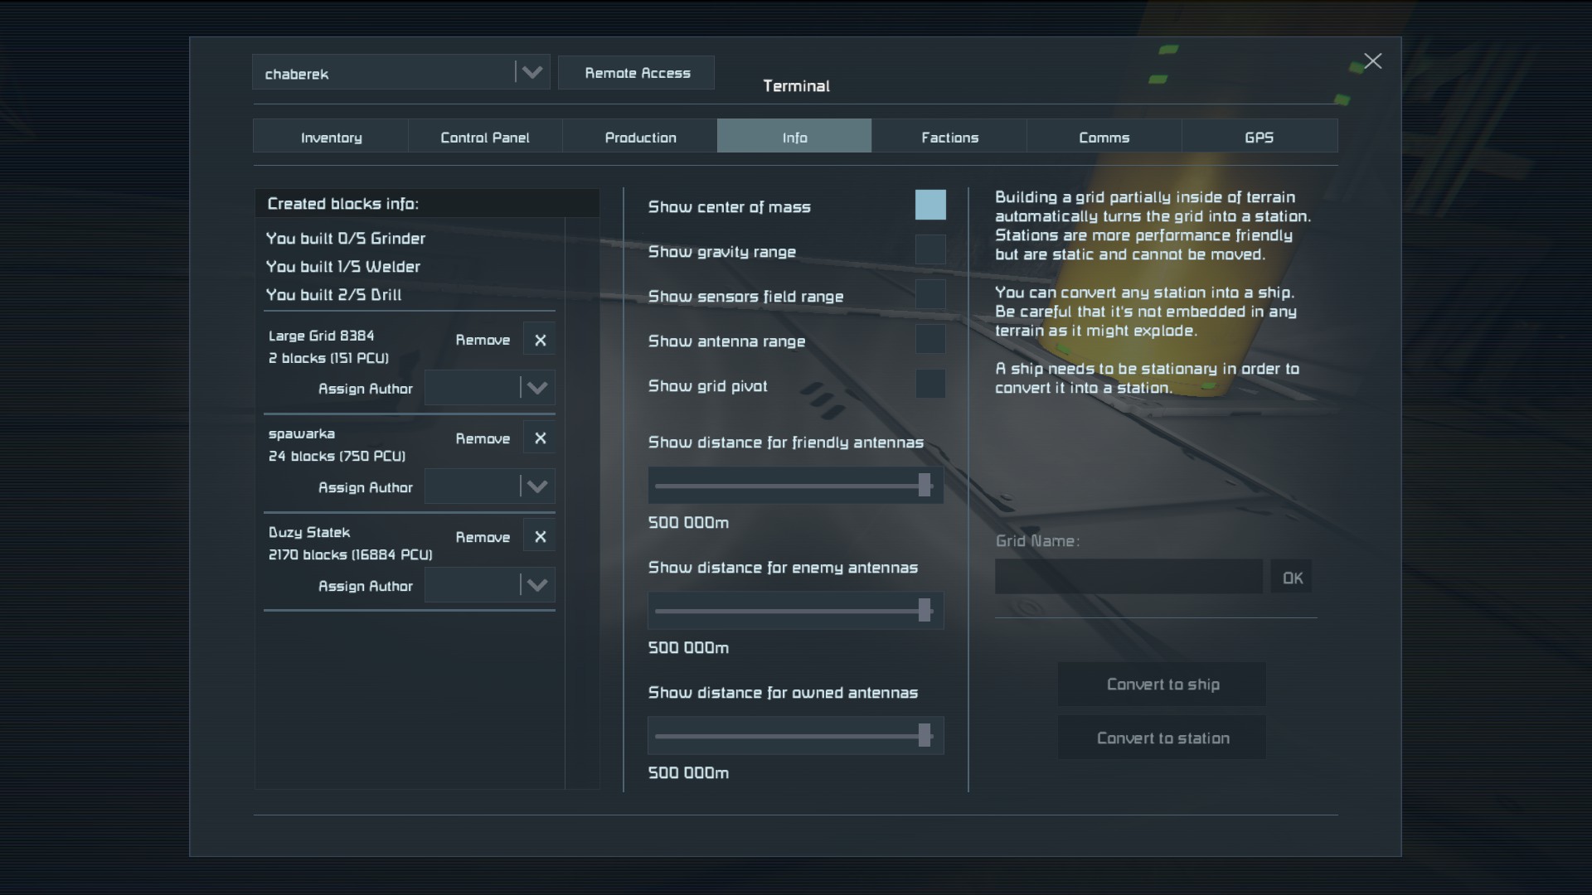Close the Terminal window
Viewport: 1592px width, 895px height.
tap(1373, 61)
